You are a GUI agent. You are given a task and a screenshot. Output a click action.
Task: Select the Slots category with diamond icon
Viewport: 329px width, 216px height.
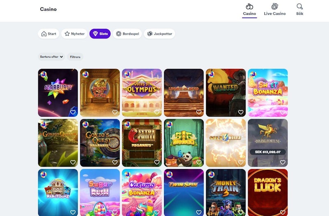[x=100, y=34]
